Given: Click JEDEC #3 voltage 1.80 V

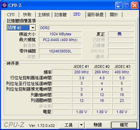Looking at the screenshot, I should [122, 112].
